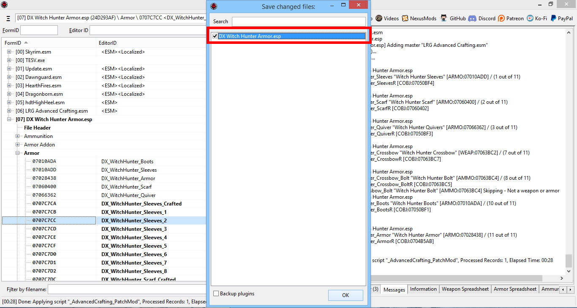Click the Videos icon in the toolbar
Screen dimensions: 577x308
click(x=379, y=18)
